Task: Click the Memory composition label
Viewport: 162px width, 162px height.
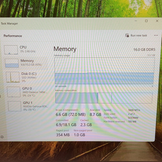Action: click(x=66, y=90)
